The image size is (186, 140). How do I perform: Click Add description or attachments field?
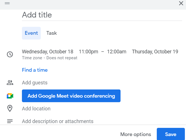pos(58,121)
